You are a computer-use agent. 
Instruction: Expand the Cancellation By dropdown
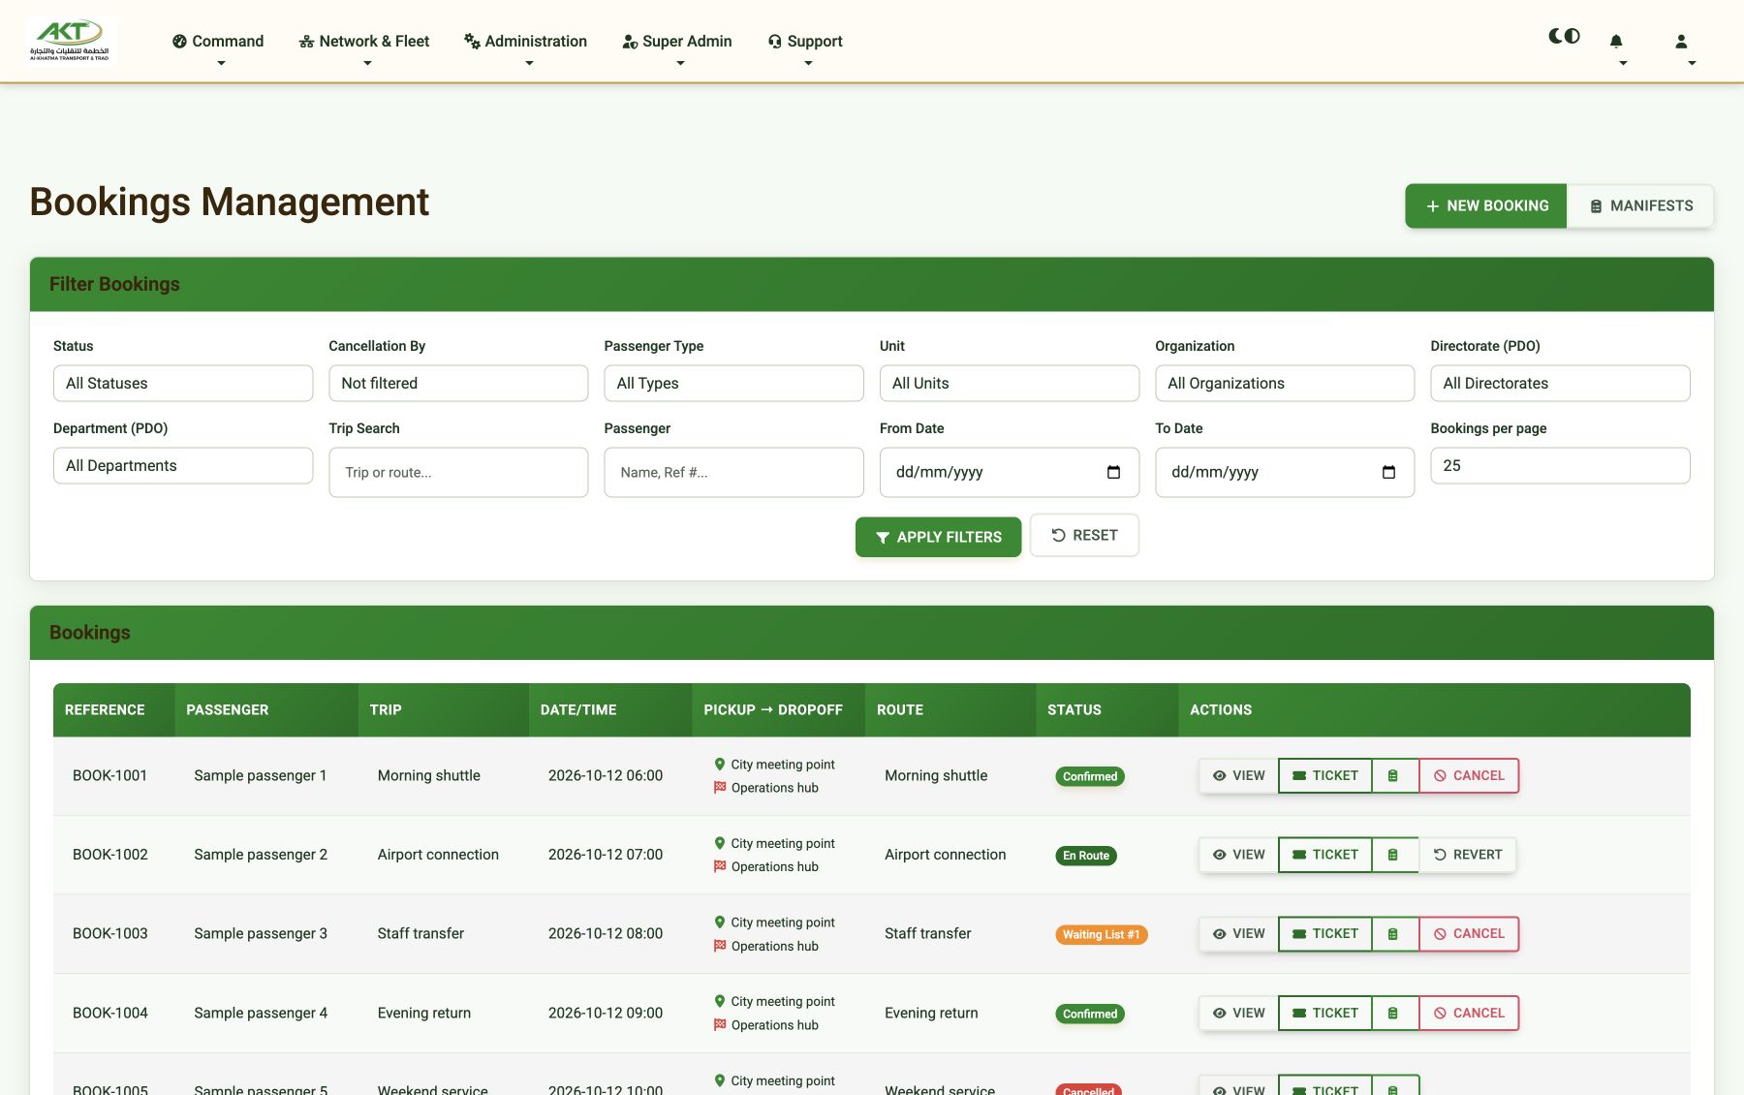[458, 384]
